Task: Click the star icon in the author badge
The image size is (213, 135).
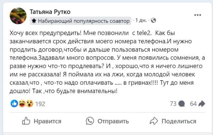Action: (34, 21)
